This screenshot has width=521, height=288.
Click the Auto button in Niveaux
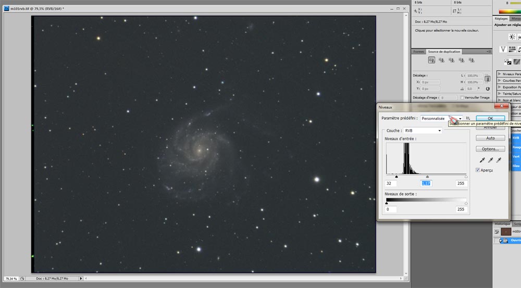click(x=490, y=138)
